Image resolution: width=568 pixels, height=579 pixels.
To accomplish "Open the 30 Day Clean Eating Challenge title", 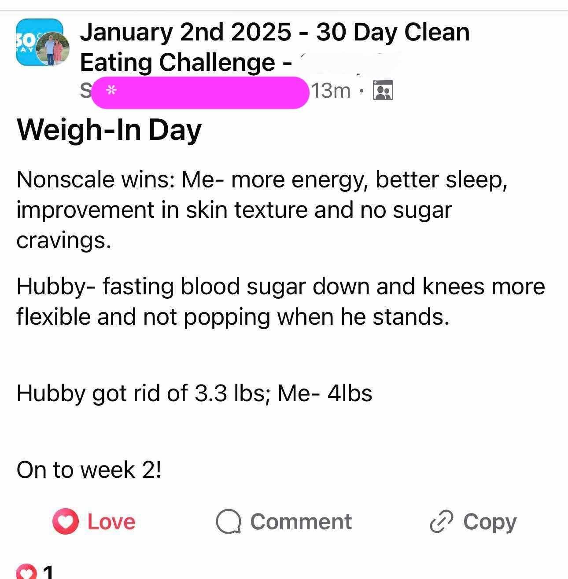I will tap(274, 47).
